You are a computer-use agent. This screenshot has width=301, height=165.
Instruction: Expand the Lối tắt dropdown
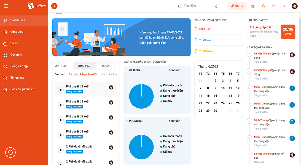pos(237,6)
